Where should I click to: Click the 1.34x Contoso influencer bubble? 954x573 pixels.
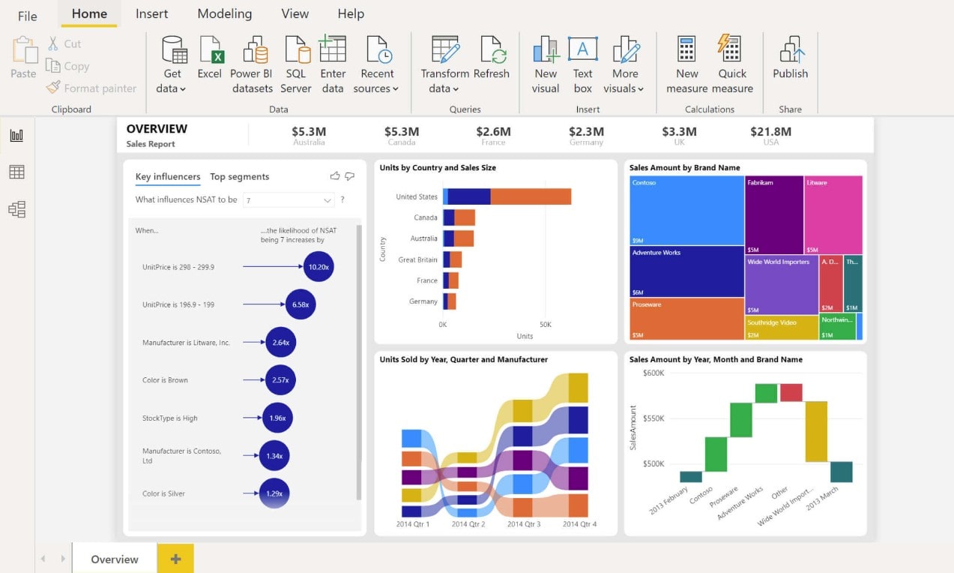point(274,455)
